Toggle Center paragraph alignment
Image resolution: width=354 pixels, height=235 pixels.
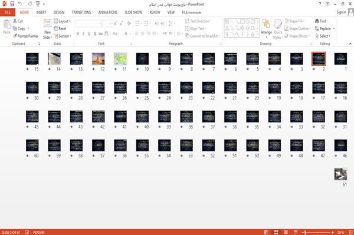tap(142, 34)
